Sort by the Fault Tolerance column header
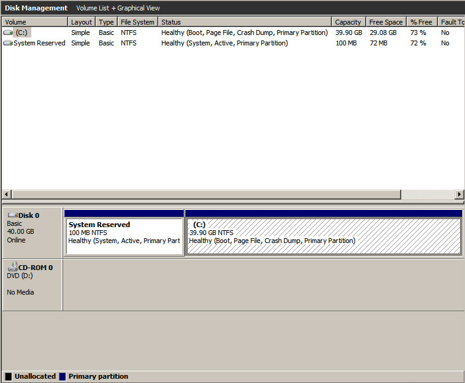Image resolution: width=465 pixels, height=383 pixels. point(452,22)
